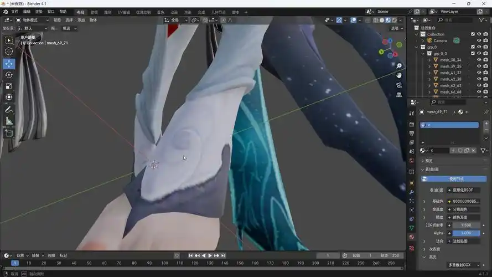Select the Measure tool
492x277 pixels.
point(9,121)
